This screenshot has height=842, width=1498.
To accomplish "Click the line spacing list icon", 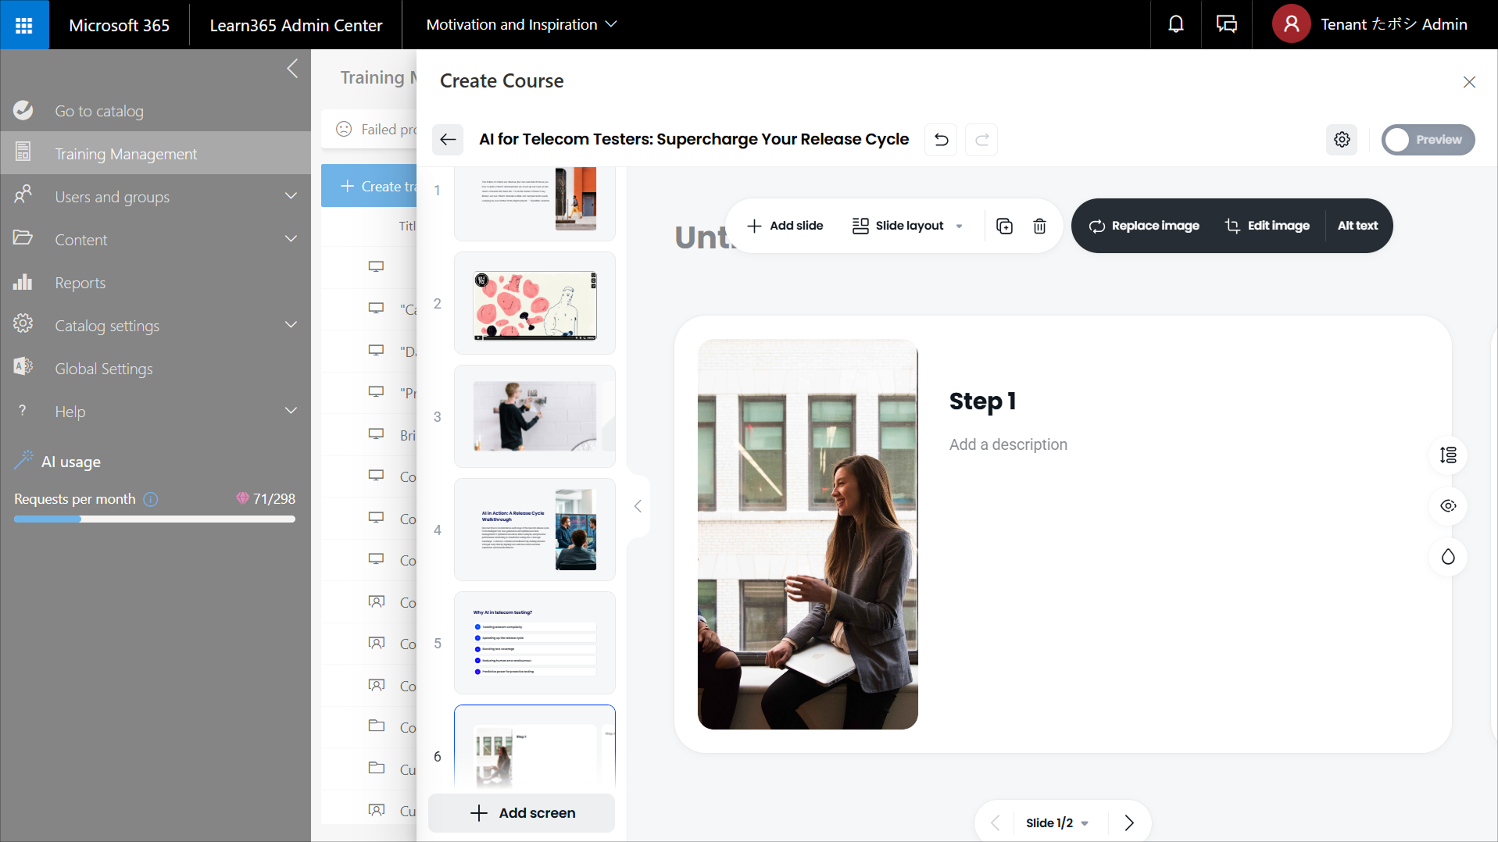I will 1448,455.
